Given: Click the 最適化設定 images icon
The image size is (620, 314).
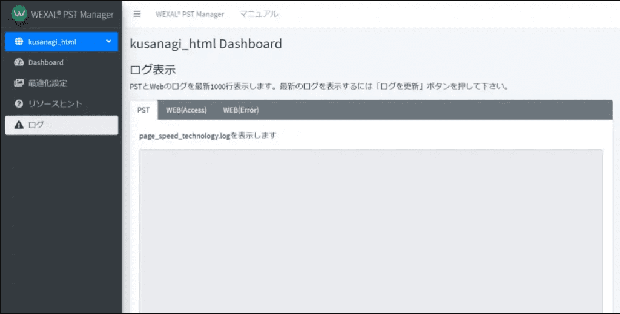Looking at the screenshot, I should pos(19,83).
